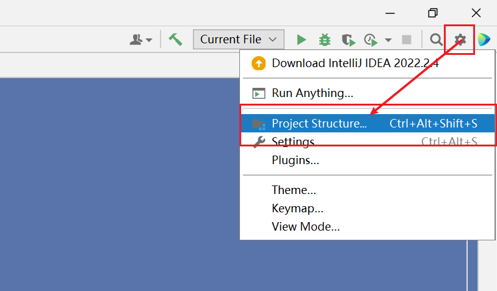497x291 pixels.
Task: Choose Run Anything menu item
Action: pos(368,93)
